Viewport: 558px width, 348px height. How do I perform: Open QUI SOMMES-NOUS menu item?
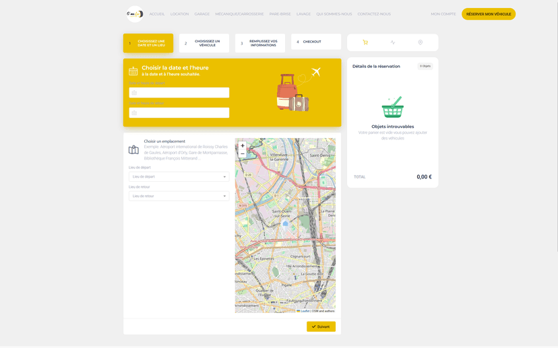point(334,14)
